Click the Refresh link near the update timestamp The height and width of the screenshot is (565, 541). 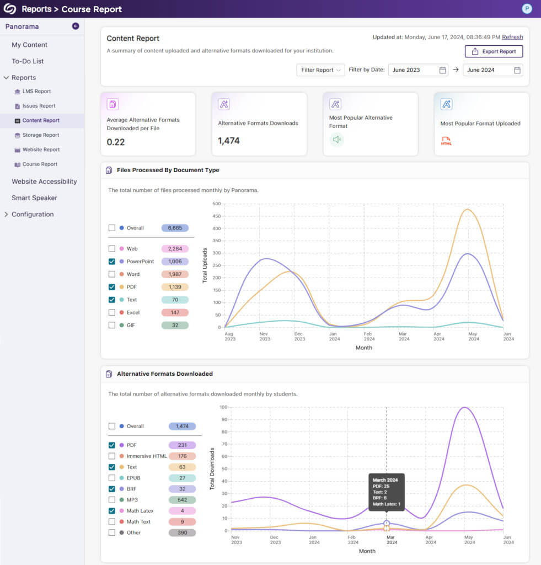tap(512, 37)
